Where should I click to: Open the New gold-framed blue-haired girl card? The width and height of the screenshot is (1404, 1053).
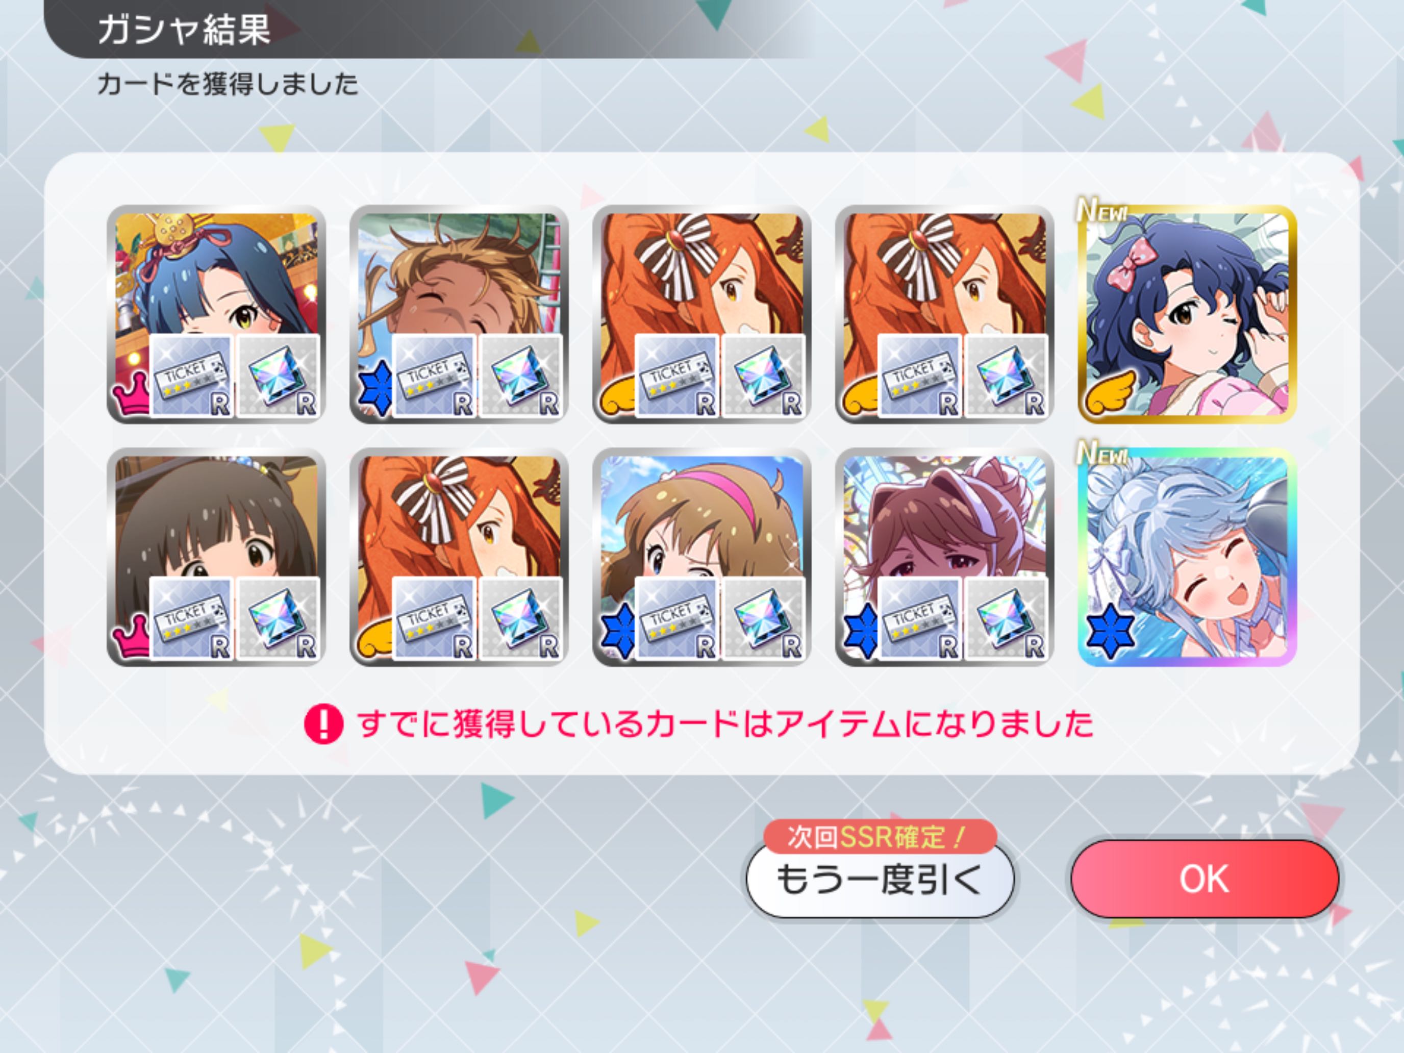(x=1186, y=314)
